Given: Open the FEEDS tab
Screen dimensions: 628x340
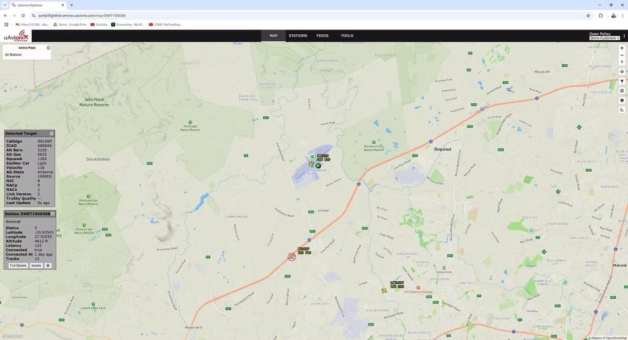Looking at the screenshot, I should pos(323,35).
